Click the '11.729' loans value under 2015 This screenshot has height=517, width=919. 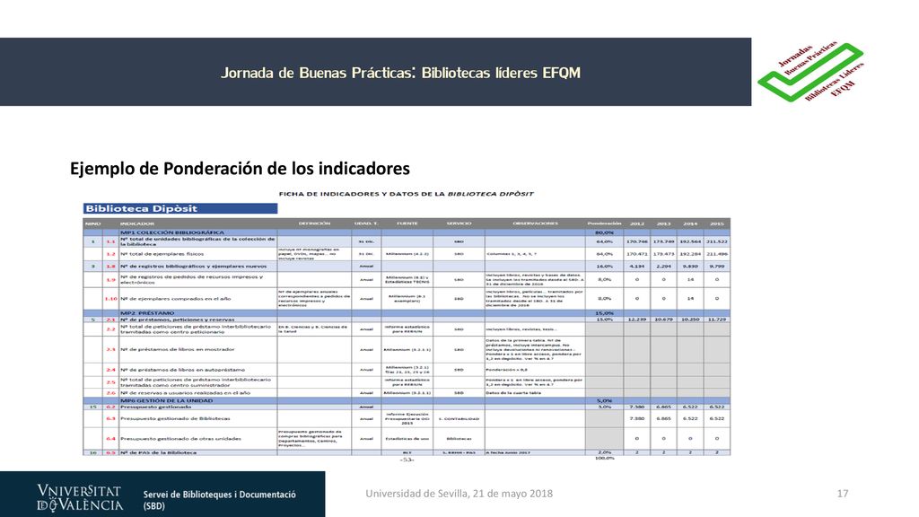click(716, 320)
